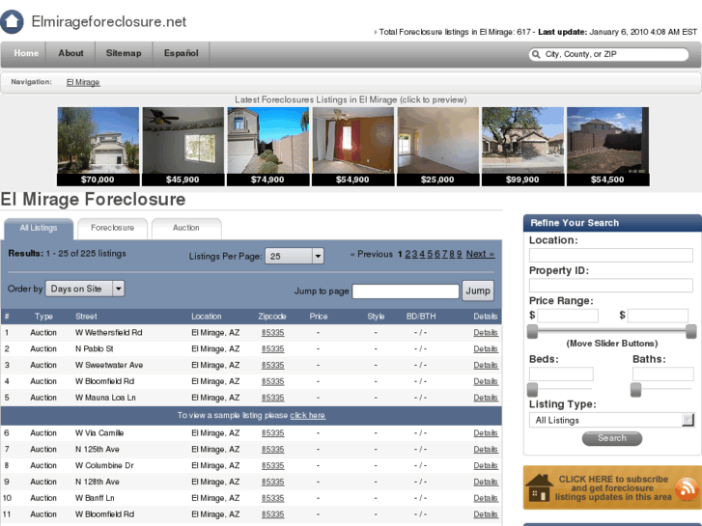Preview the $70,000 listing thumbnail
Viewport: 702px width, 526px height.
pyautogui.click(x=98, y=147)
